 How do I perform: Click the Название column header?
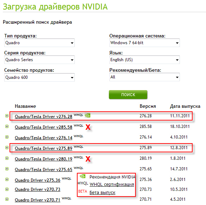25,106
